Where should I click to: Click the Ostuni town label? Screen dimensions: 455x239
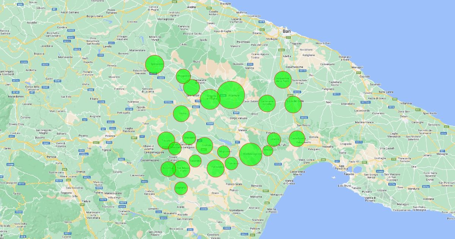403,116
